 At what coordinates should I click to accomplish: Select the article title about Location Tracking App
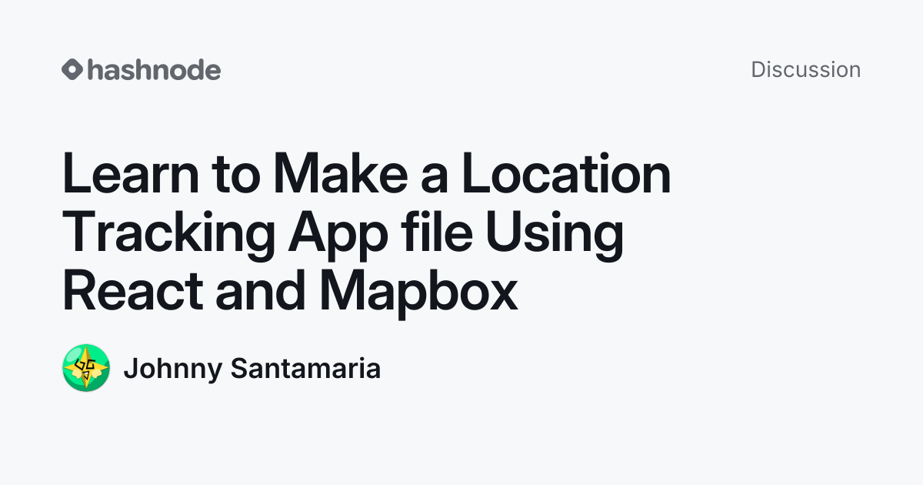(367, 234)
